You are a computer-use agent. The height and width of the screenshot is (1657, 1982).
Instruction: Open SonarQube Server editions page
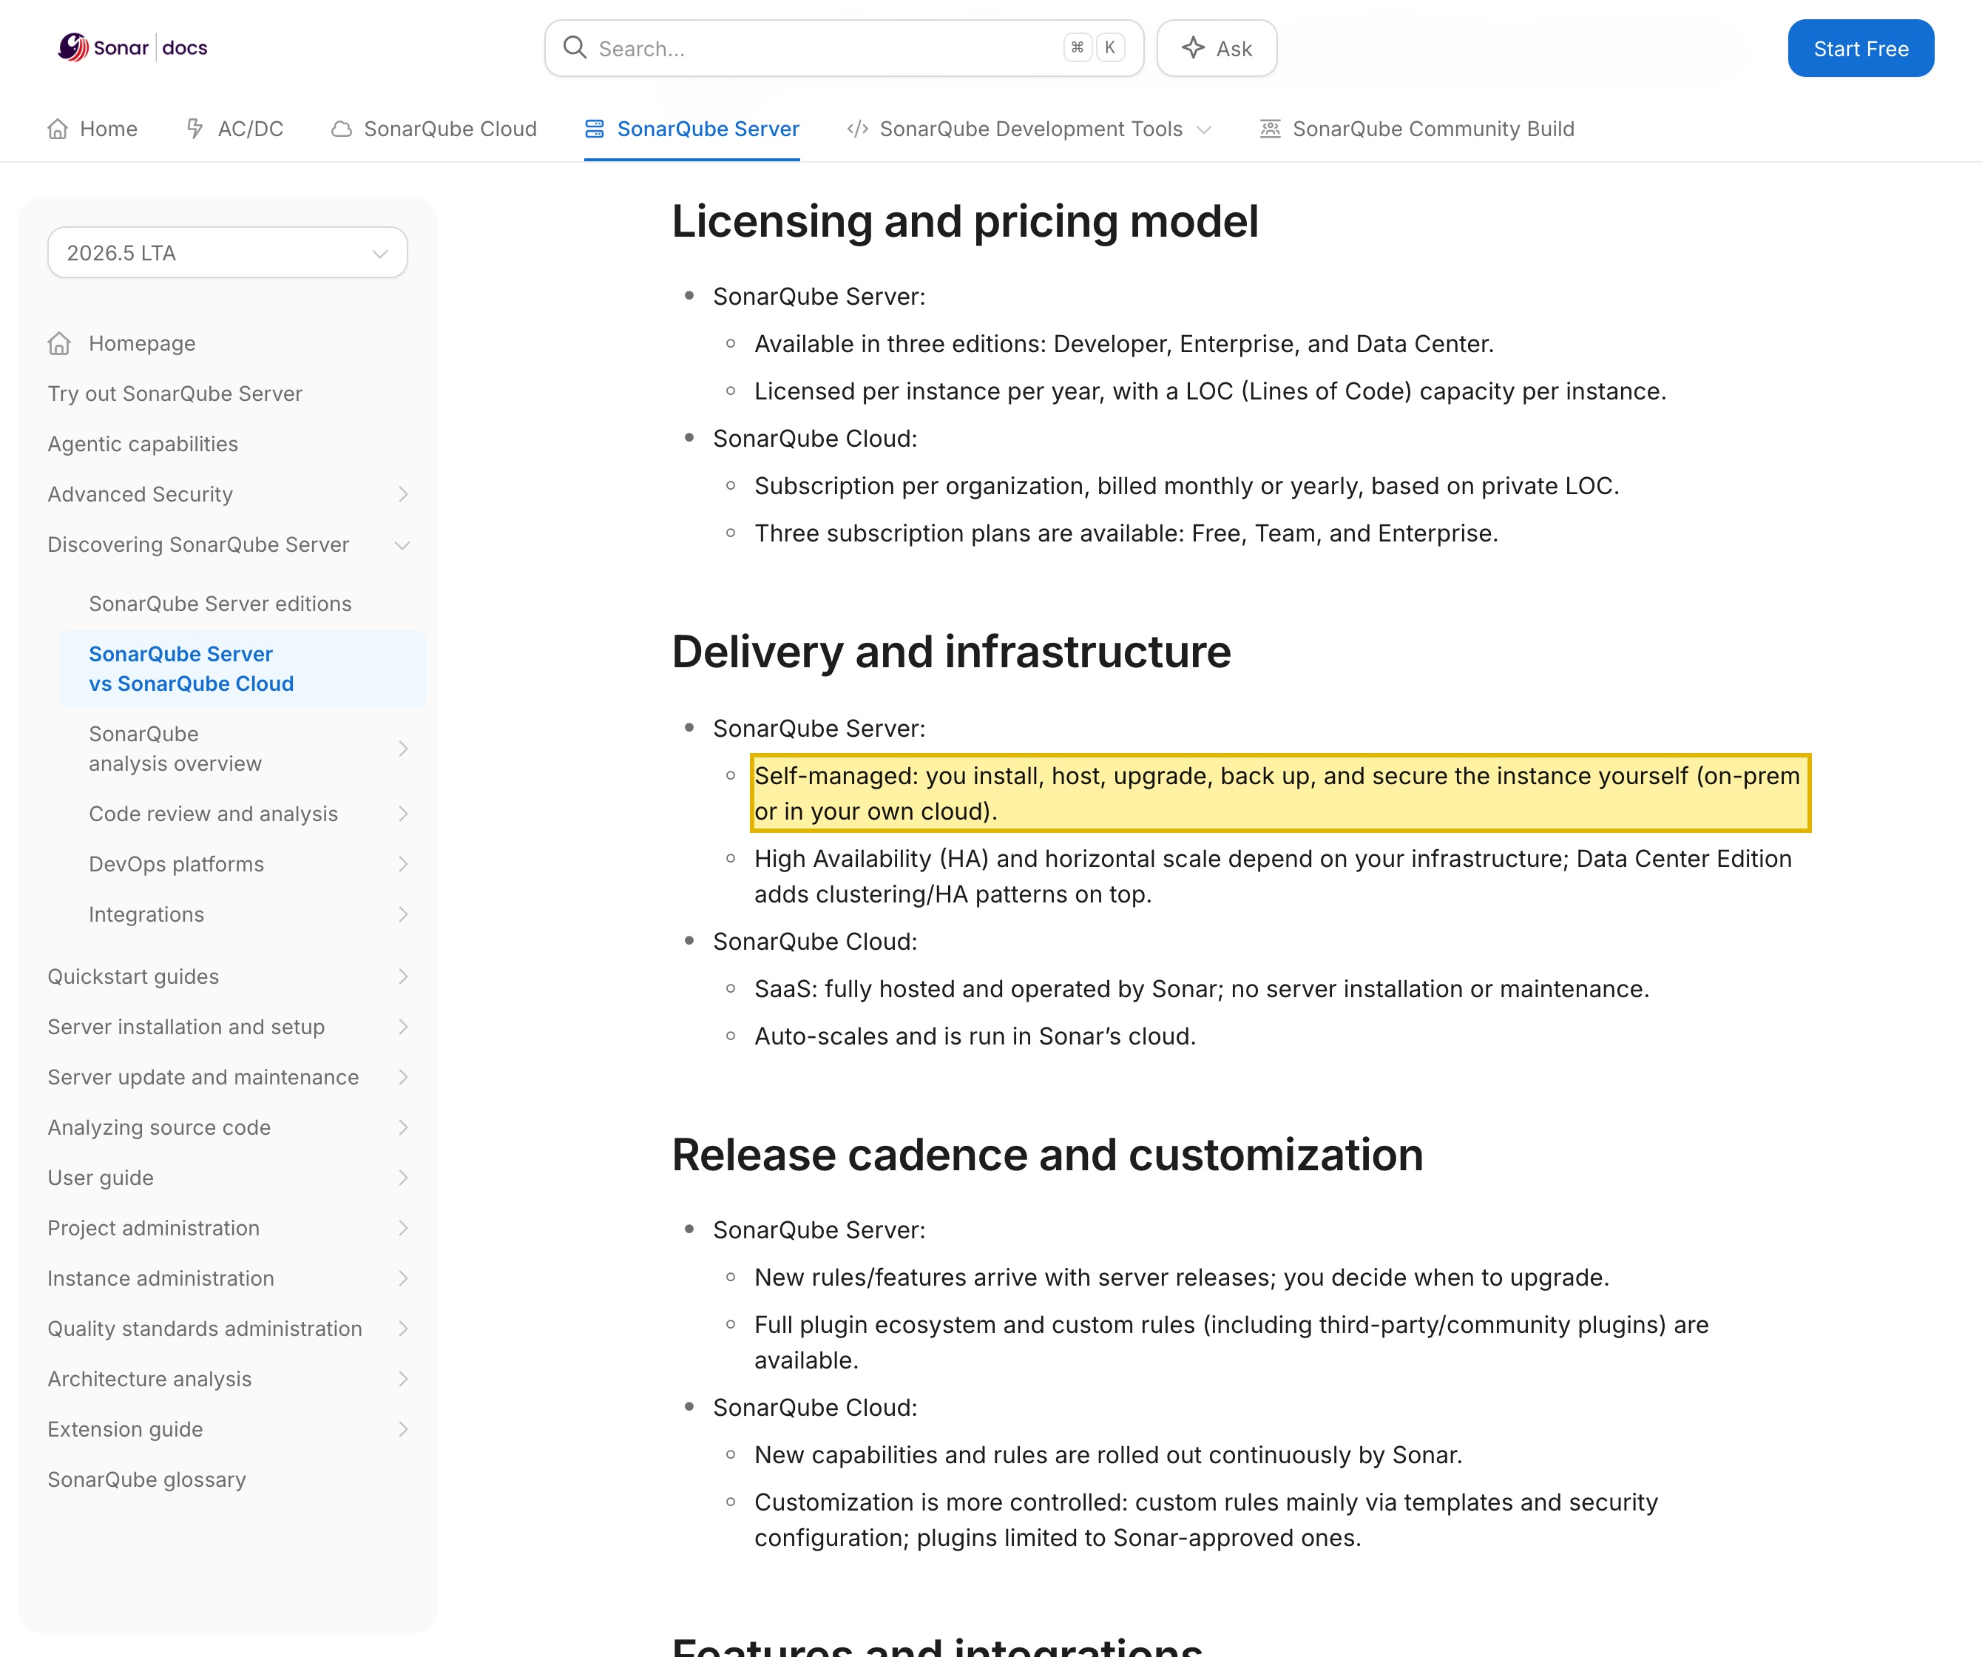point(220,604)
